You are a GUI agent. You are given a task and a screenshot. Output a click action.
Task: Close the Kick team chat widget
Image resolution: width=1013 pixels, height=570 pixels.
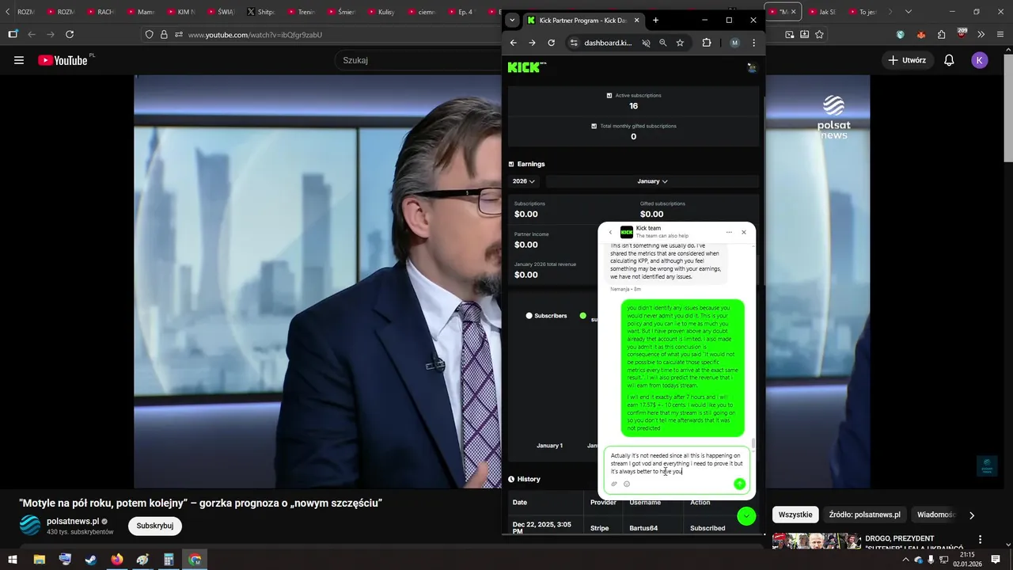(743, 232)
